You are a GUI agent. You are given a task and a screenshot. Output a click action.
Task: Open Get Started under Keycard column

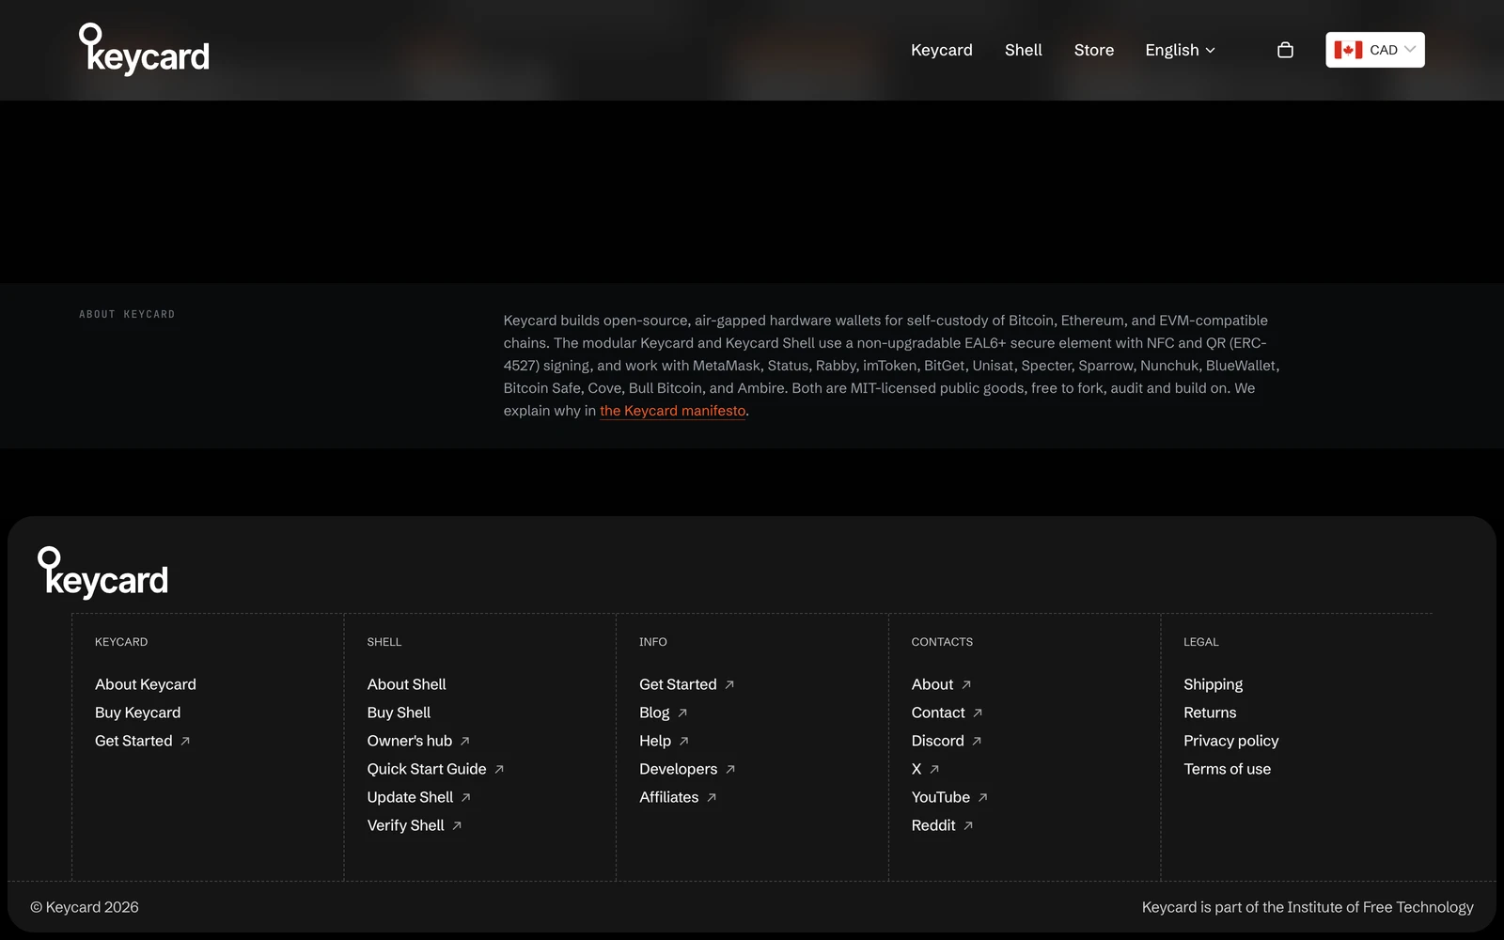[x=133, y=741]
